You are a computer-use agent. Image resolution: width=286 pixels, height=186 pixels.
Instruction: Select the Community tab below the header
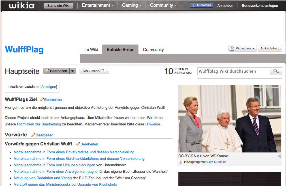tap(153, 50)
